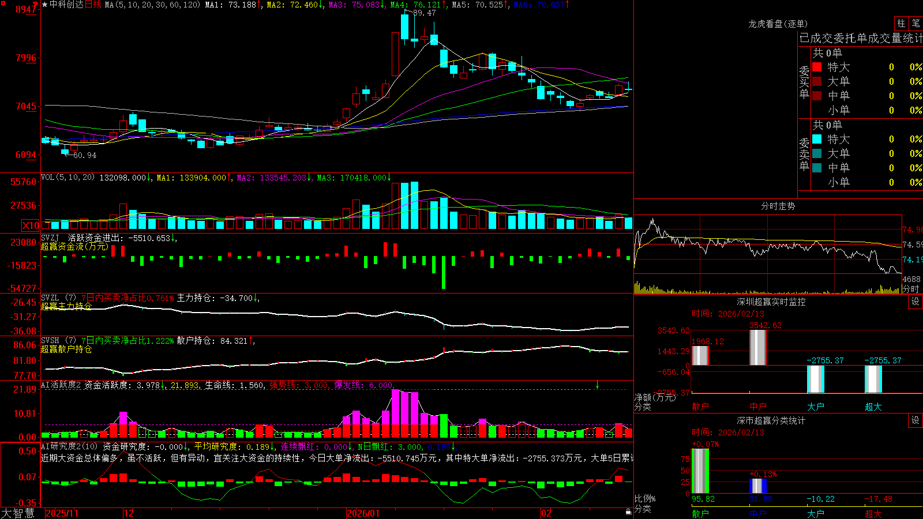923x519 pixels.
Task: Select the 2025/11 marker on time axis
Action: [x=62, y=513]
